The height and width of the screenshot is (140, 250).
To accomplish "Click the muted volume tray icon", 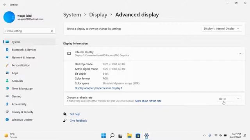I will click(x=220, y=135).
